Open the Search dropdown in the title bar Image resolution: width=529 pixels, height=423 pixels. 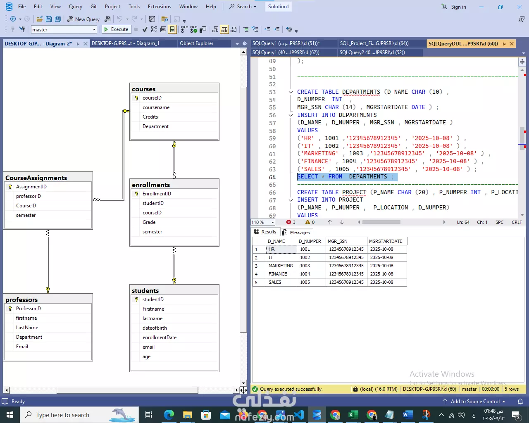(x=243, y=7)
